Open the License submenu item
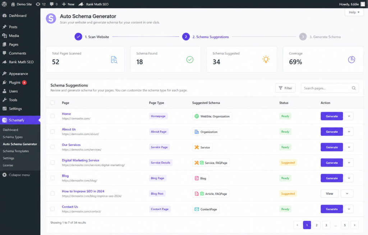This screenshot has height=235, width=368. click(x=8, y=165)
